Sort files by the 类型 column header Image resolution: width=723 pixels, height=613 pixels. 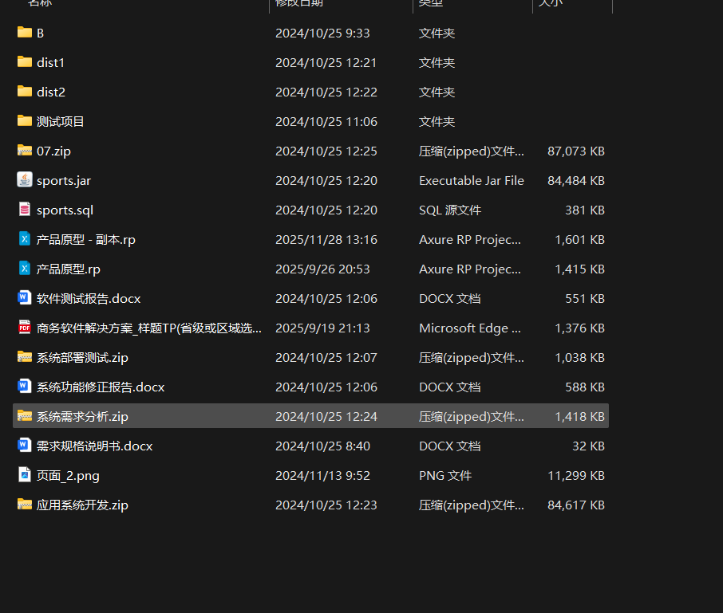431,3
